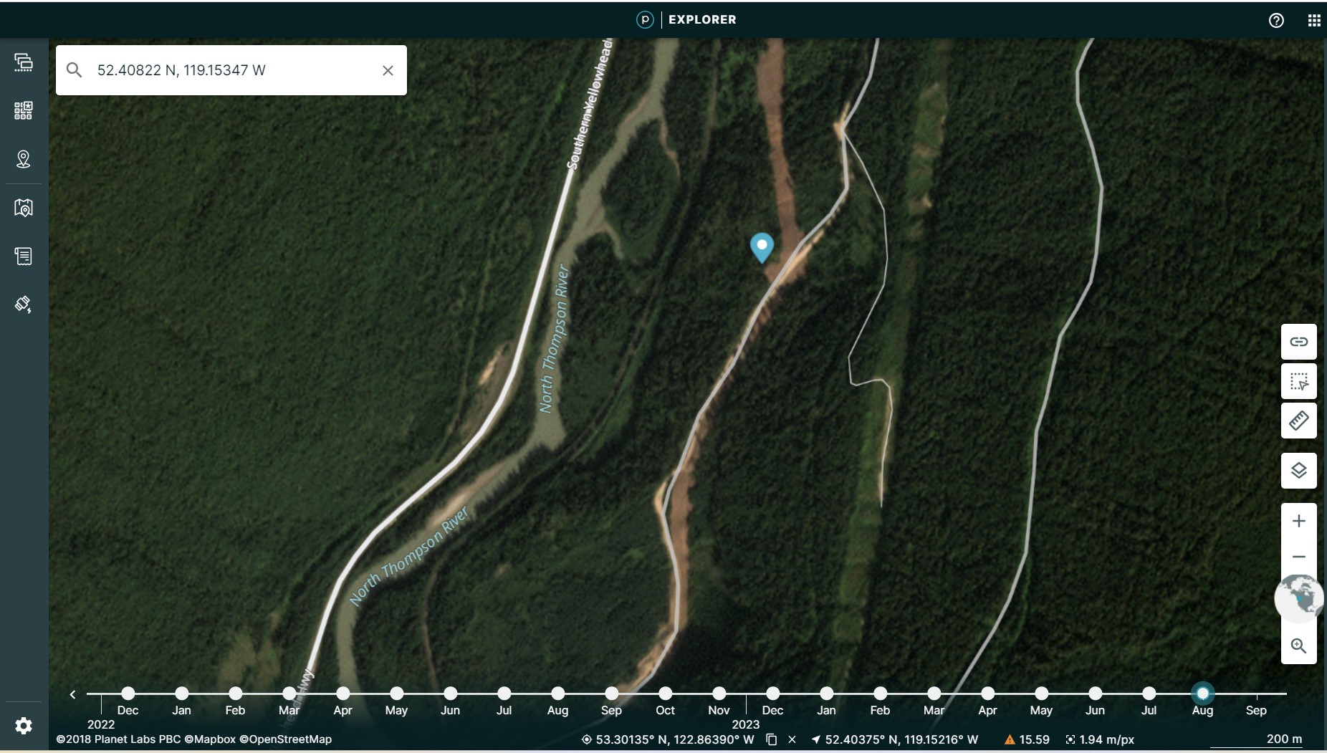Click the active Aug timeline marker
The width and height of the screenshot is (1327, 753).
click(1202, 694)
